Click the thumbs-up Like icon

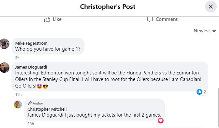47,19
